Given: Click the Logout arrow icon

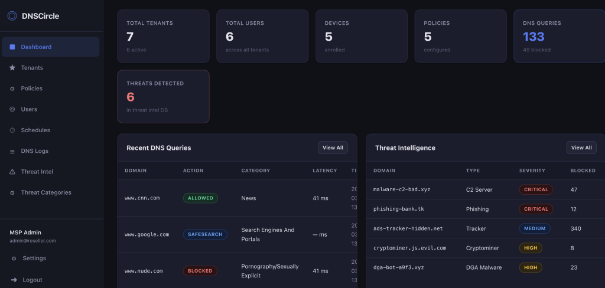Looking at the screenshot, I should [14, 280].
